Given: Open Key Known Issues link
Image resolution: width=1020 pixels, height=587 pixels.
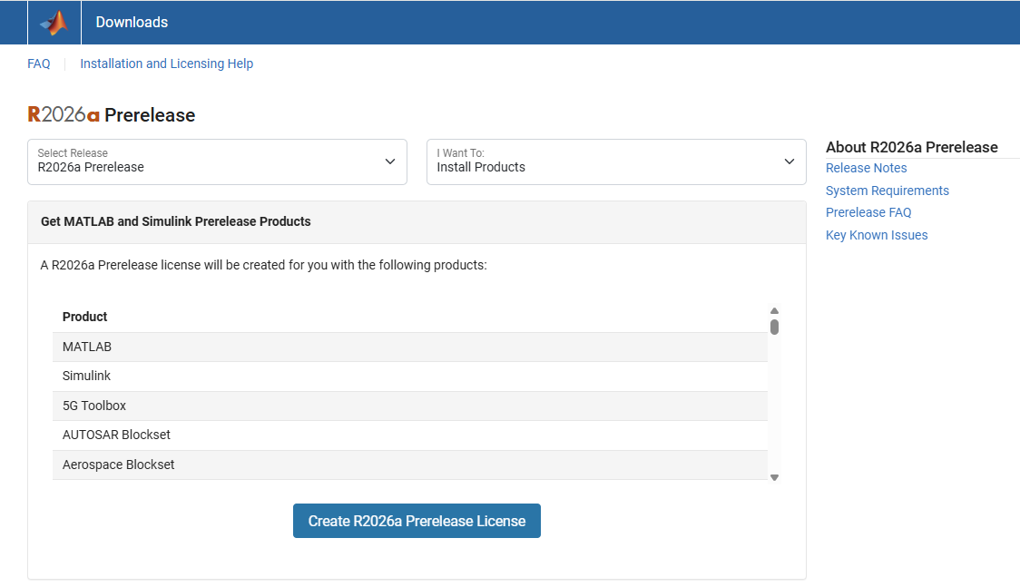Looking at the screenshot, I should 876,235.
